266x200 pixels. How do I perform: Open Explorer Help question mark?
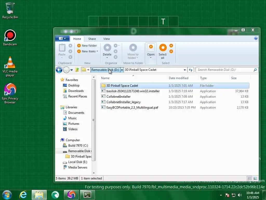[x=256, y=39]
